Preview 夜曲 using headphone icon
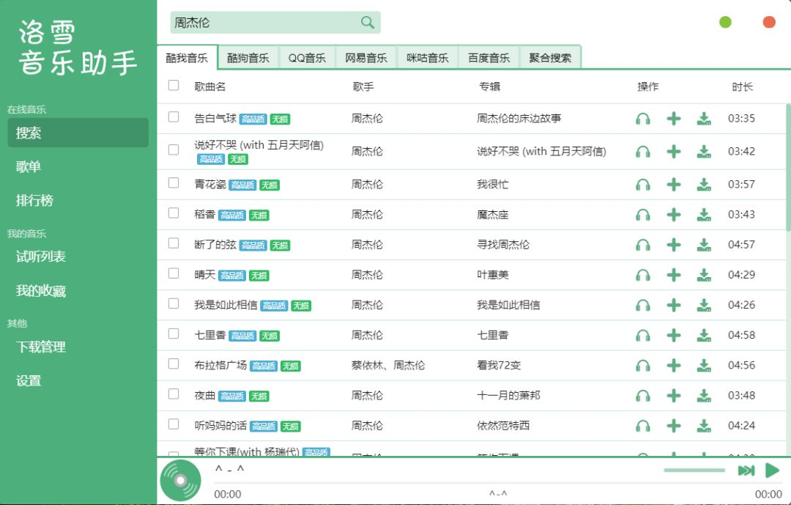The width and height of the screenshot is (791, 505). [643, 395]
